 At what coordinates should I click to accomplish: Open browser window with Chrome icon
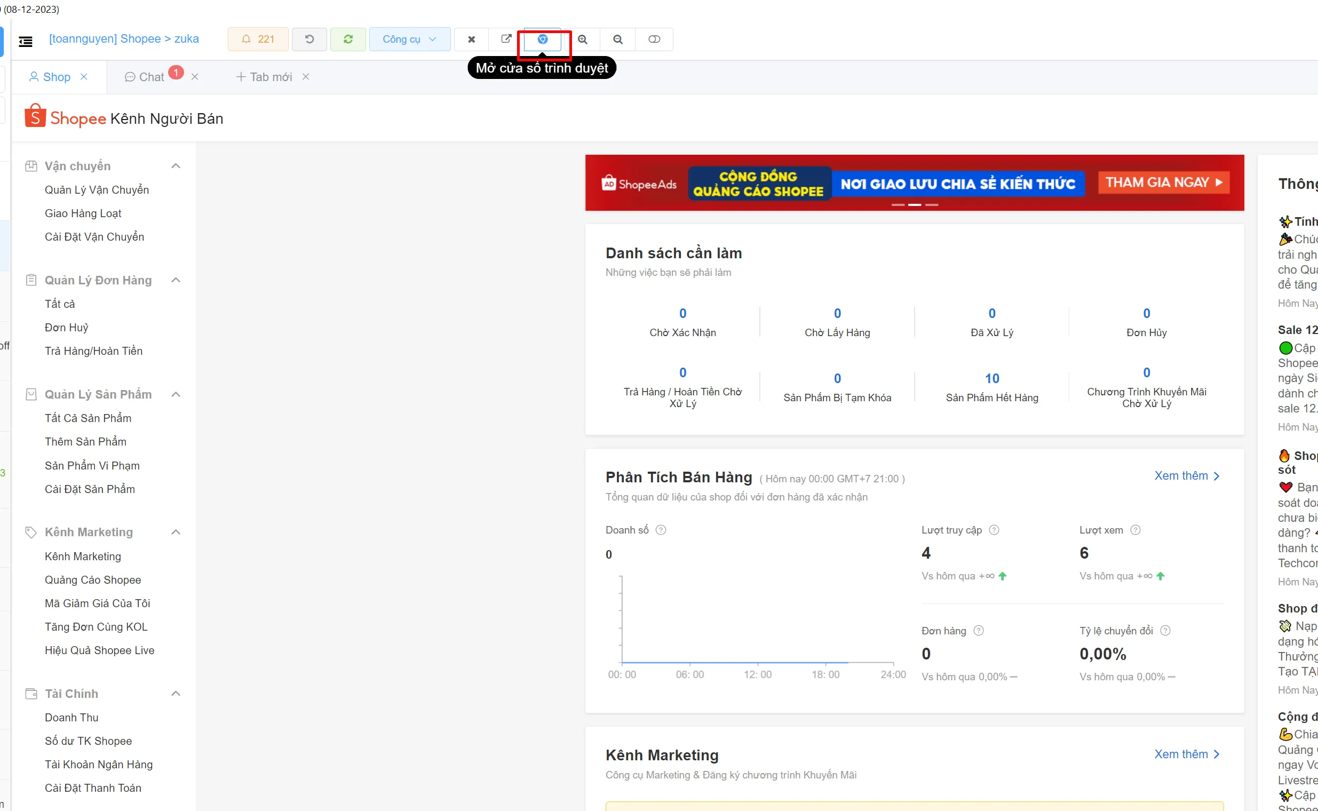542,39
